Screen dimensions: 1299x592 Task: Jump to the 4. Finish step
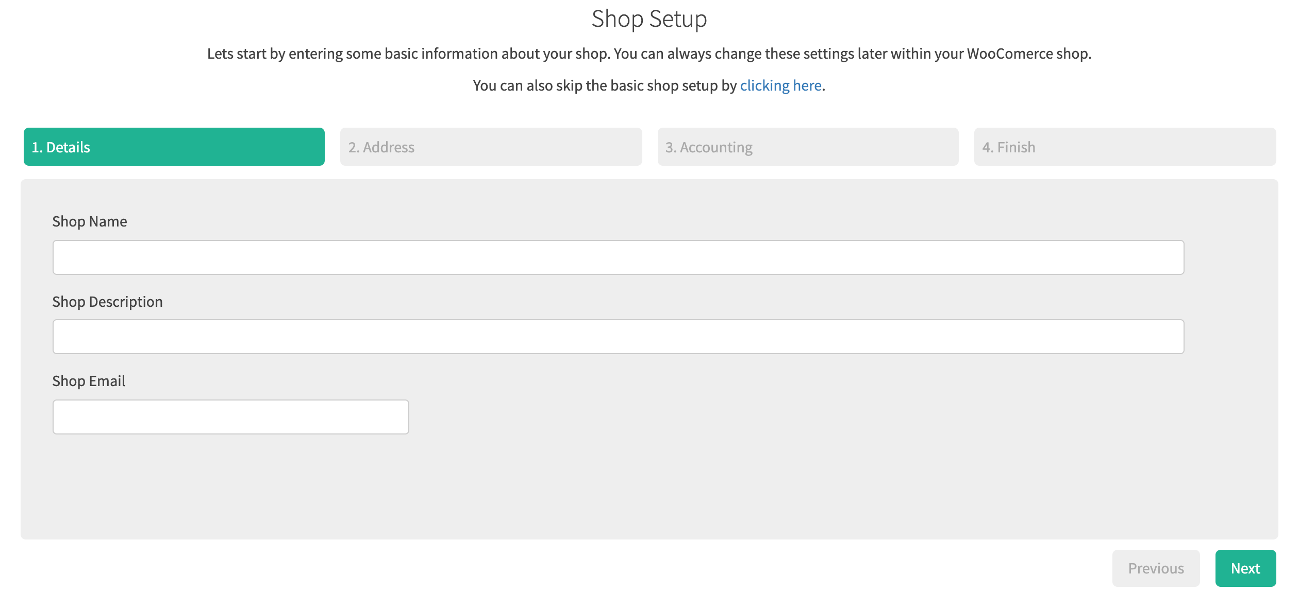coord(1125,147)
